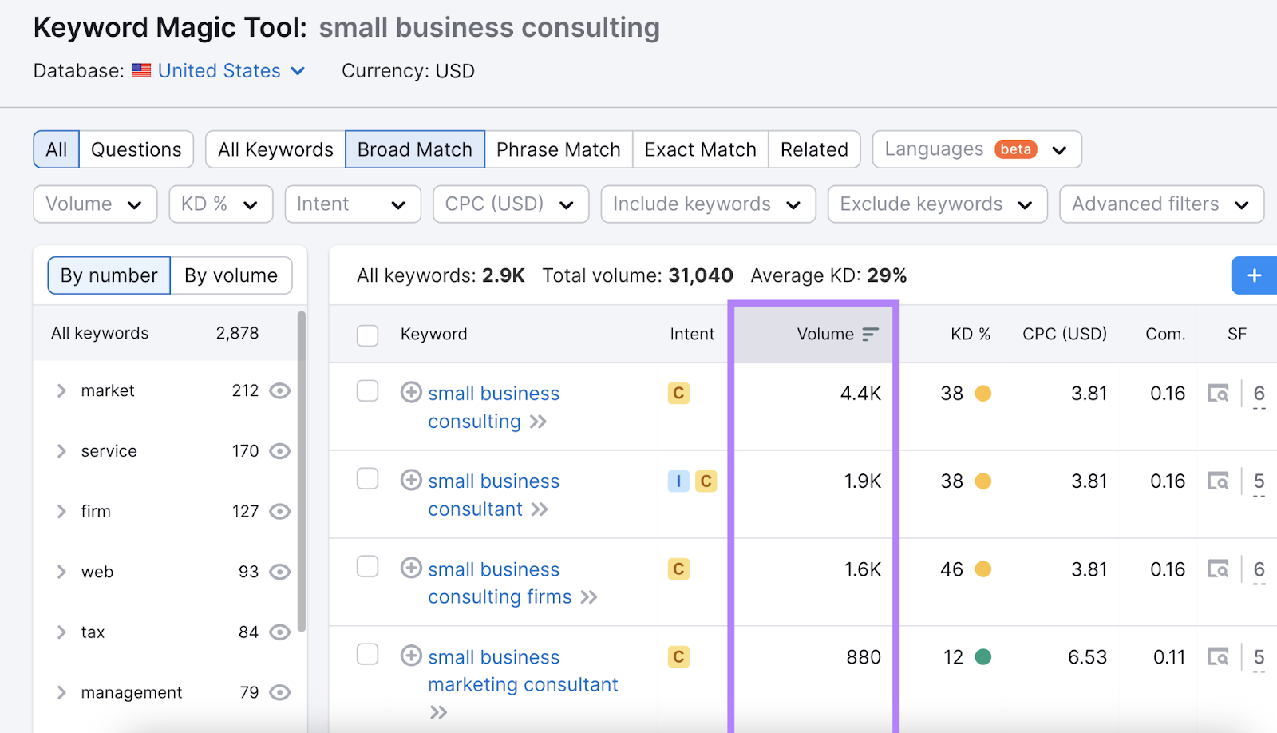Click the United States flag icon

(x=141, y=70)
